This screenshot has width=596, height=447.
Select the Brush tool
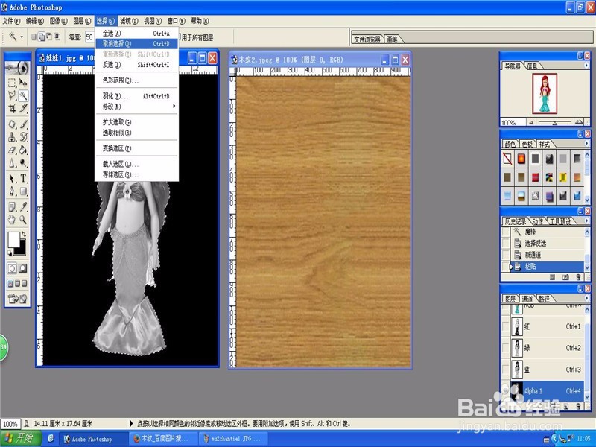click(23, 124)
